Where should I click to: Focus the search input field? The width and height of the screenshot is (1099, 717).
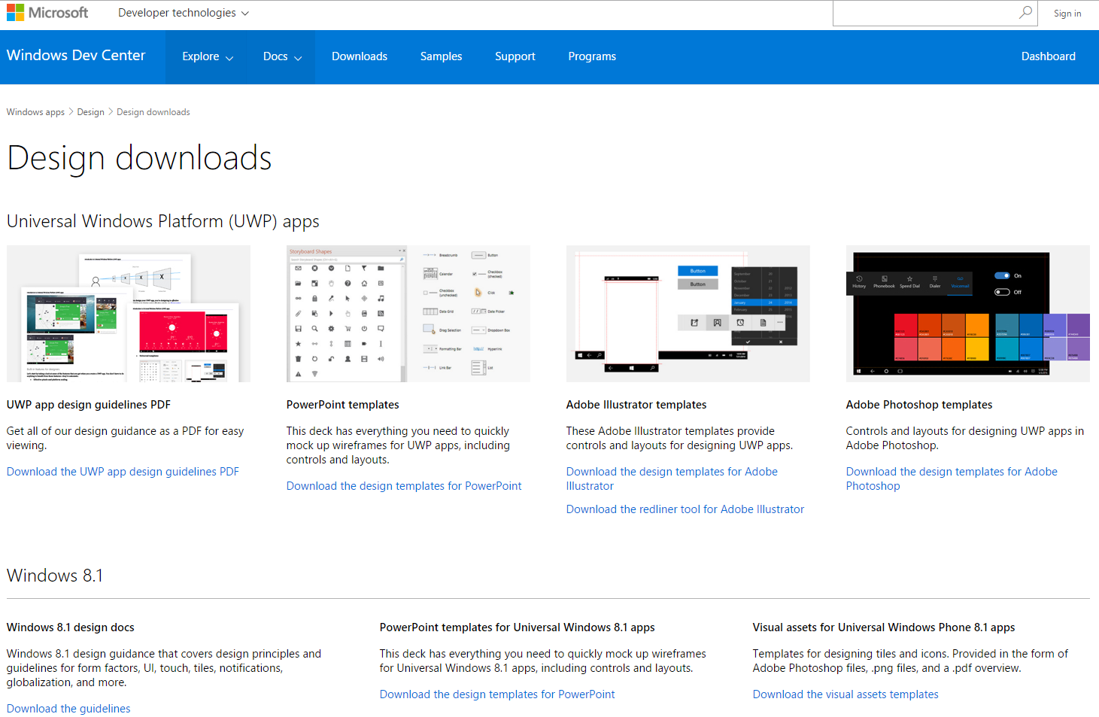[924, 13]
